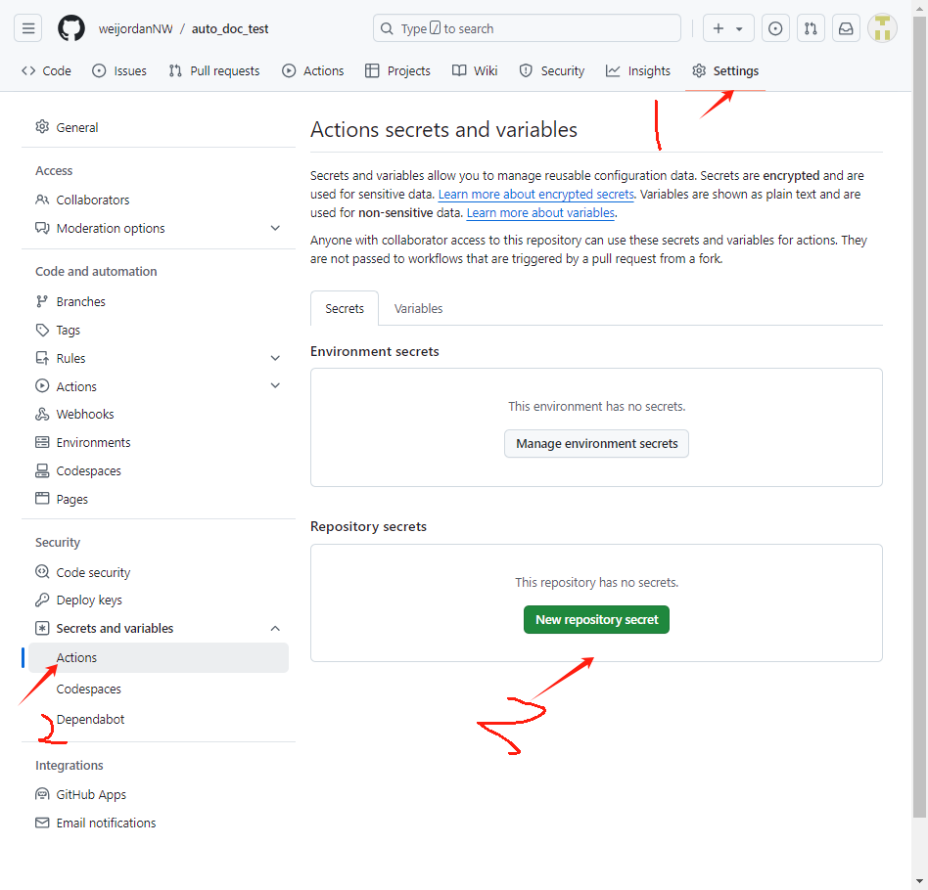The width and height of the screenshot is (928, 890).
Task: Open Moderation options in sidebar
Action: pos(158,228)
